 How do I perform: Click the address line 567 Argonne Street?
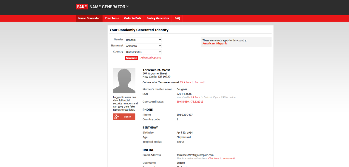click(x=155, y=73)
